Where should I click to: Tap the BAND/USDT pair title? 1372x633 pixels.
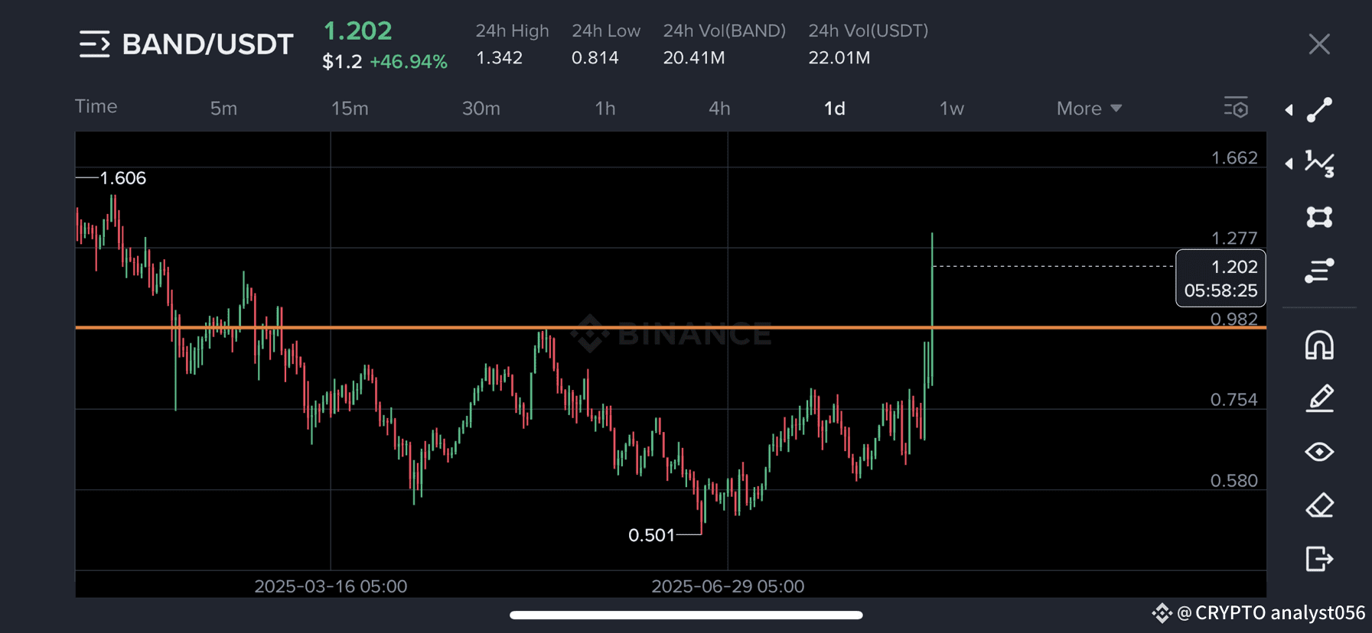[x=207, y=44]
